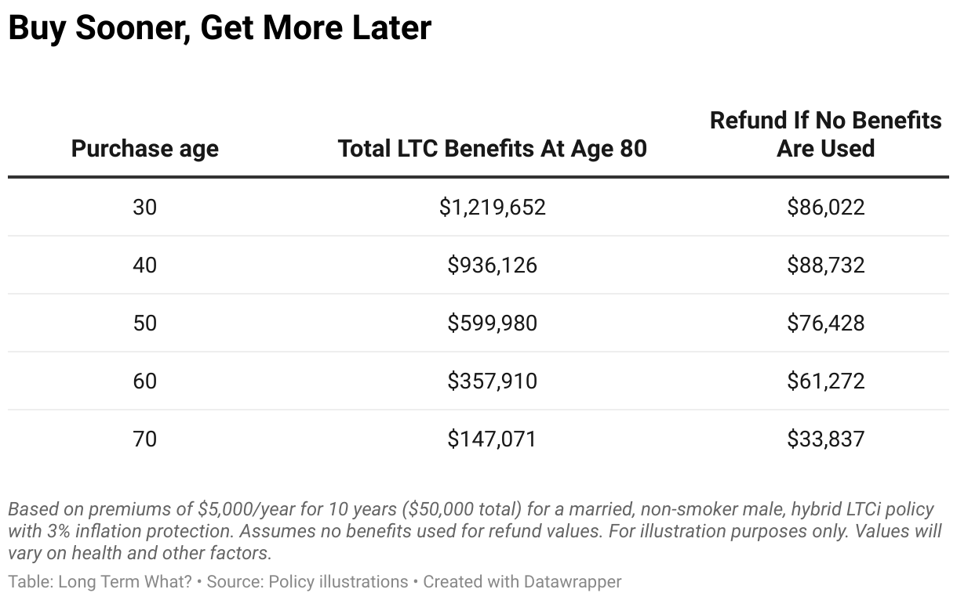Open the Policy illustrations source link
The image size is (957, 600).
click(338, 582)
